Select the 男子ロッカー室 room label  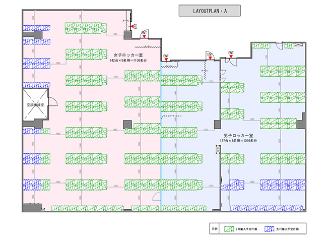click(238, 136)
